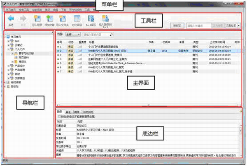Click the 导入文件夹 toolbar icon

63,19
